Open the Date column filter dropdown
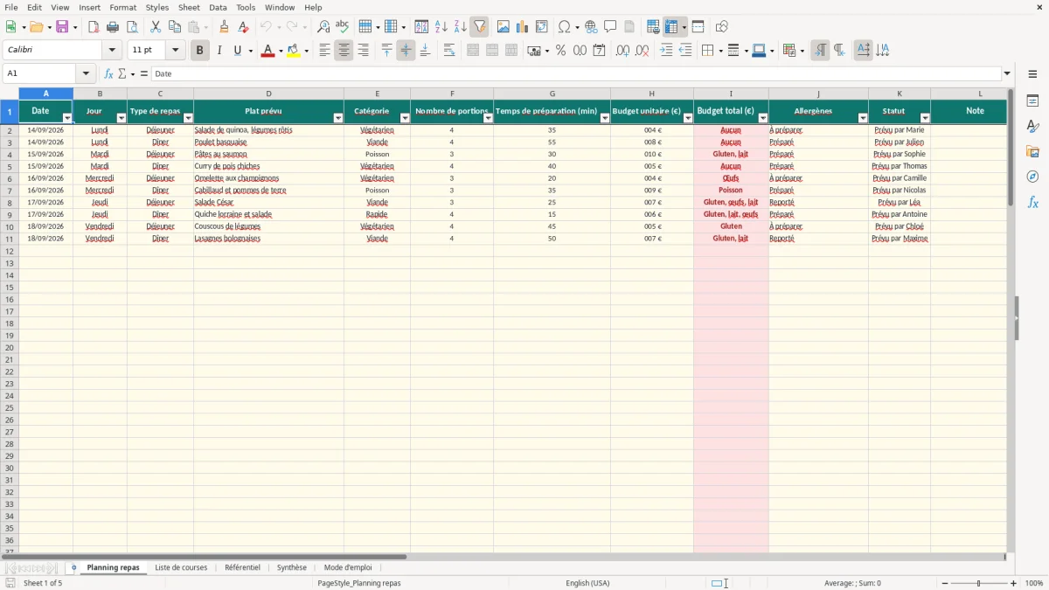This screenshot has height=590, width=1049. click(x=67, y=118)
